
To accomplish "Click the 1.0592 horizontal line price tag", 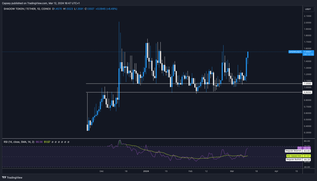I will tap(308, 84).
